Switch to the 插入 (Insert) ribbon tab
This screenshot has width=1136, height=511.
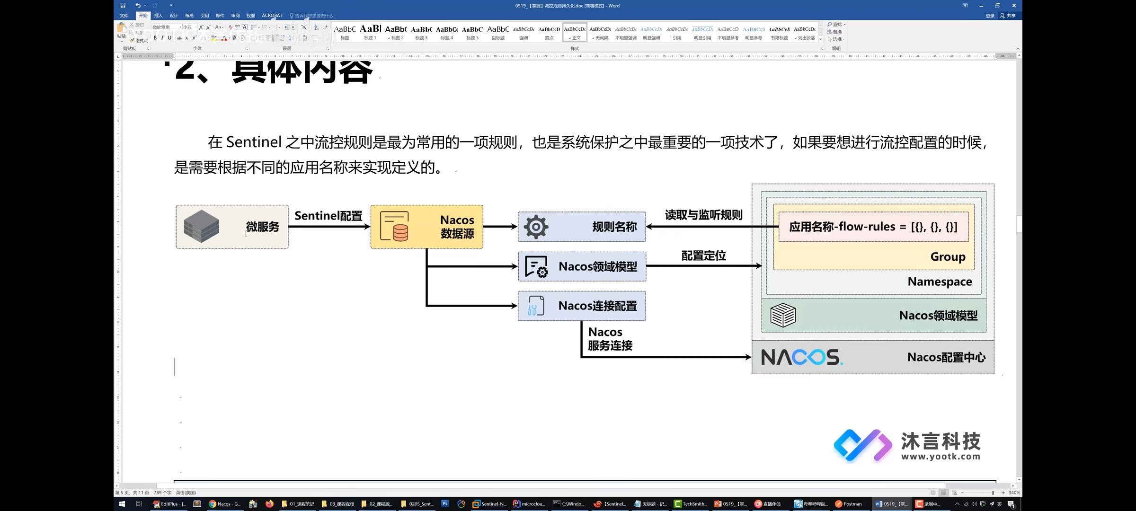(158, 16)
